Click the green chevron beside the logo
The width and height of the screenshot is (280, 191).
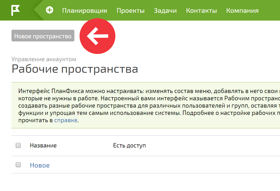coord(39,10)
